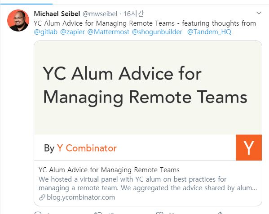Click the orange Y Combinator text
Screen dimensions: 269x214
[87, 148]
